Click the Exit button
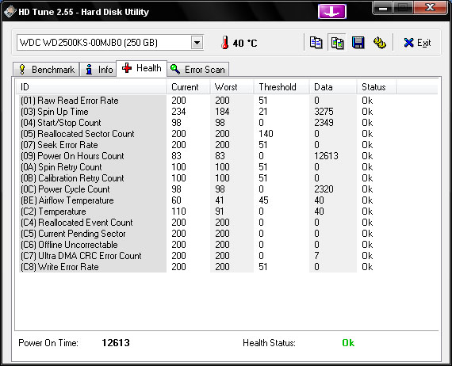The image size is (452, 366). tap(417, 43)
